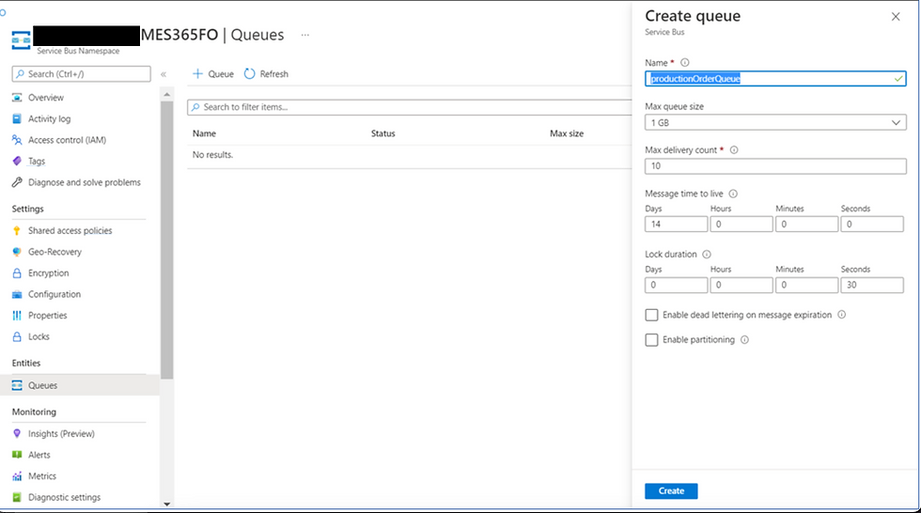Click the Service Bus namespace logo icon
Viewport: 921px width, 513px height.
tap(21, 39)
